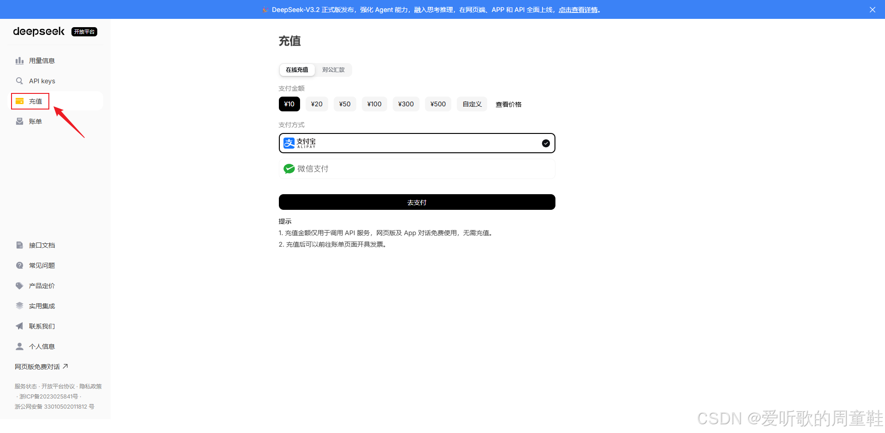Select the ¥500 payment amount
The image size is (885, 433).
click(438, 104)
